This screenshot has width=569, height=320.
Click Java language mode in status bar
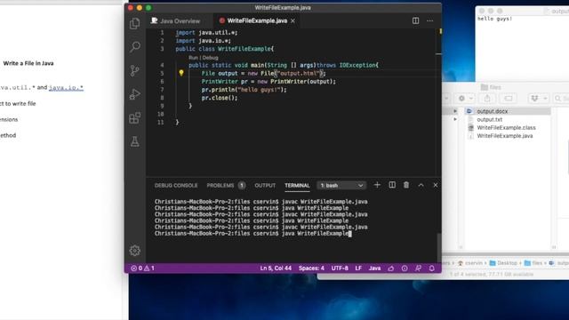click(x=374, y=268)
